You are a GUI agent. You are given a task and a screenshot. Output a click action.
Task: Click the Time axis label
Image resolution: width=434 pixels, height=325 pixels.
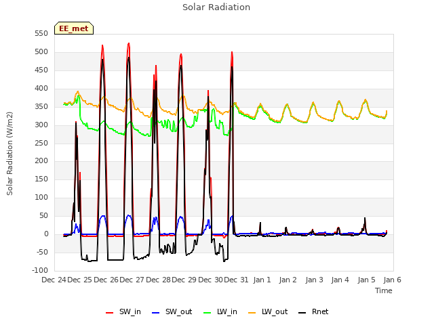tap(384, 290)
